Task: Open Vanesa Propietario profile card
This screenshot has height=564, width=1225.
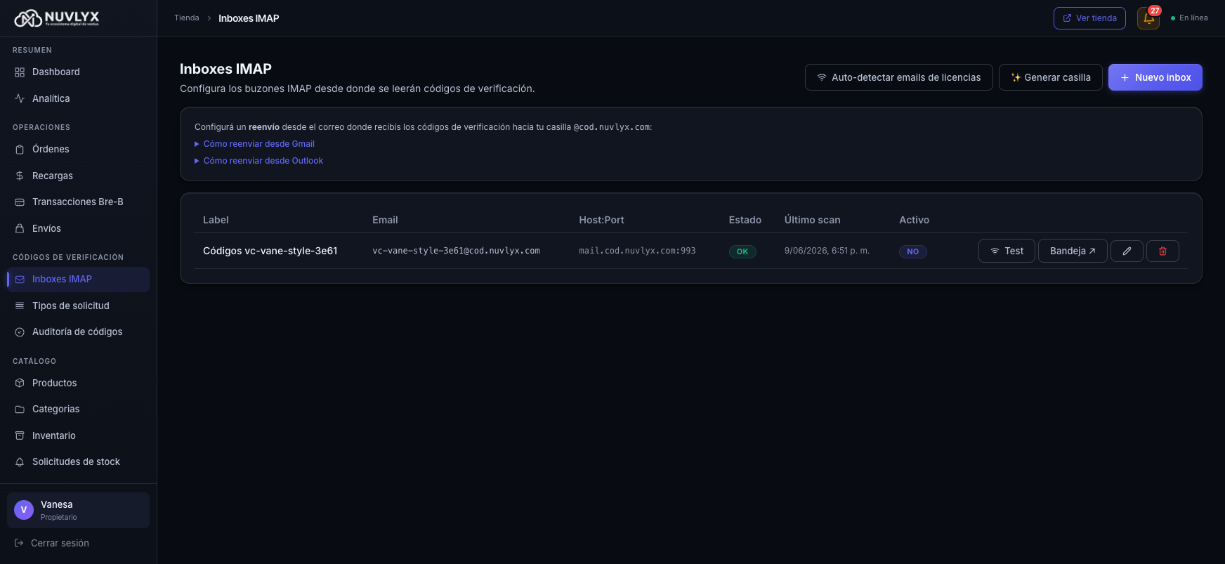Action: [x=78, y=510]
